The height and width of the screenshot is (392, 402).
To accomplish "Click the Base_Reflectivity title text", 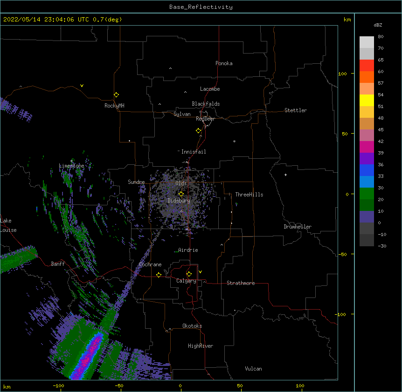I will pos(201,7).
